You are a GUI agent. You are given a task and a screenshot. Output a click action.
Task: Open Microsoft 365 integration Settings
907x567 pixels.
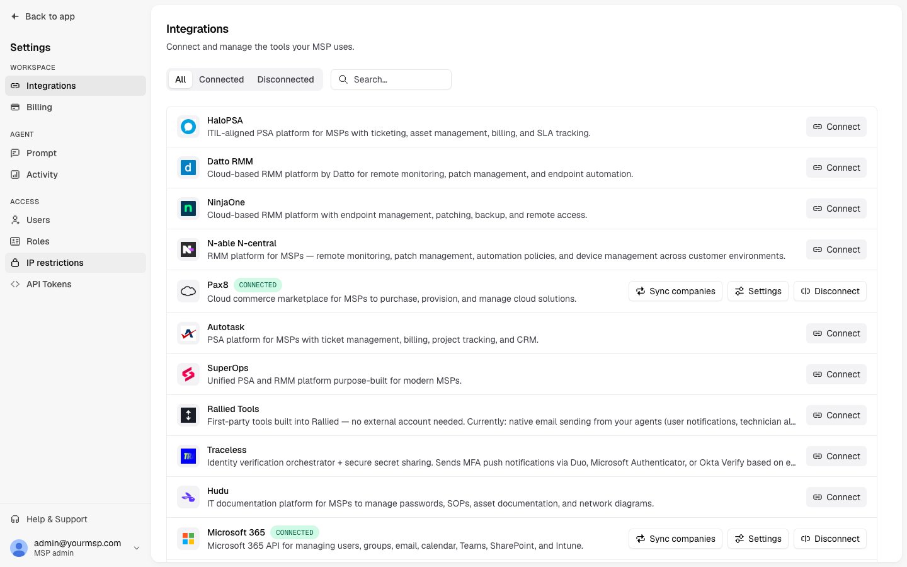(758, 539)
